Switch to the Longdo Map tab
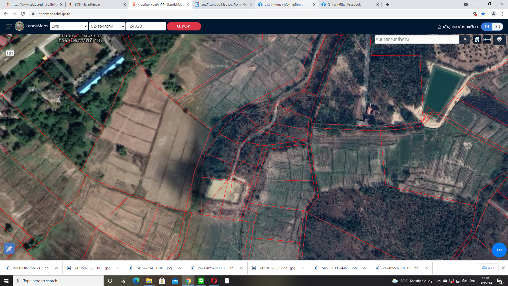This screenshot has width=508, height=286. 224,5
